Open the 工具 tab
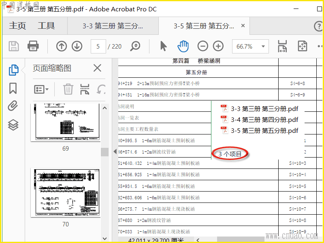 (46, 26)
